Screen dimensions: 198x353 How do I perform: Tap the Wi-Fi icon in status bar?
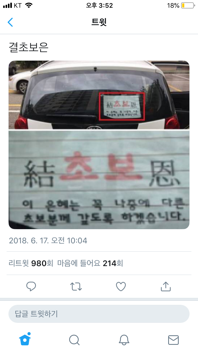coord(29,5)
